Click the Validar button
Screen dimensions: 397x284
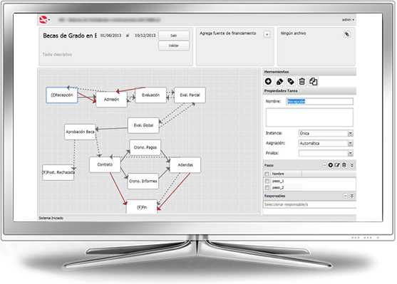[x=174, y=46]
